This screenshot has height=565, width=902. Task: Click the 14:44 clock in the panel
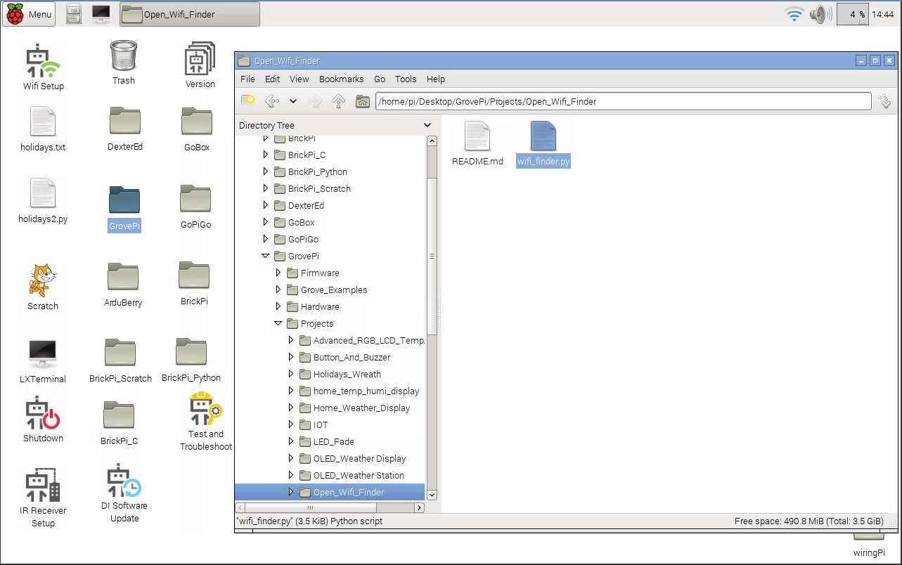tap(882, 14)
